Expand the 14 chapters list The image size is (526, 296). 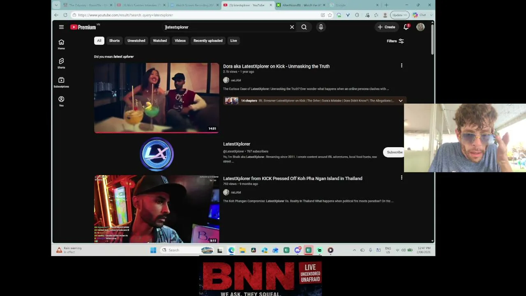point(400,101)
